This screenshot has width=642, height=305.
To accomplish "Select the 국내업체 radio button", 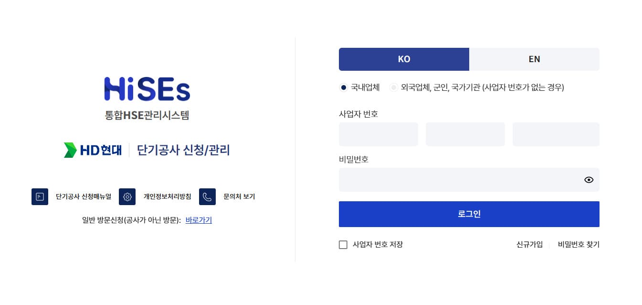I will [343, 87].
